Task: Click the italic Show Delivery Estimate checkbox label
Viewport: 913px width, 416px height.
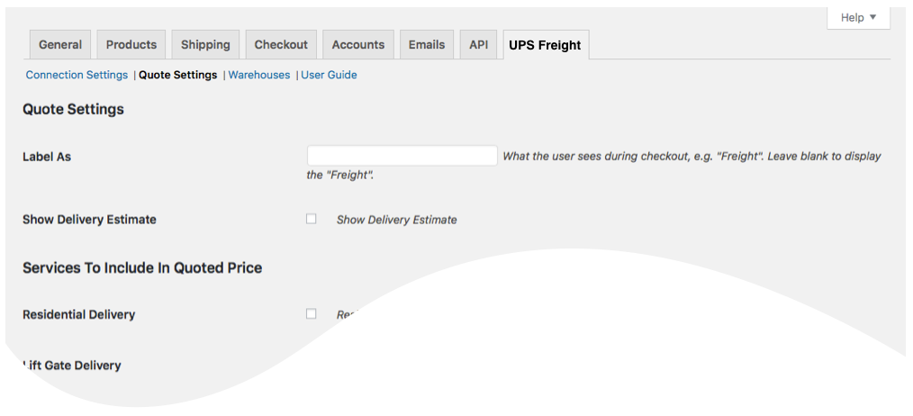Action: pyautogui.click(x=396, y=220)
